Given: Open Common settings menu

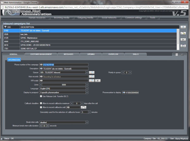Looking at the screenshot, I should [134, 18].
